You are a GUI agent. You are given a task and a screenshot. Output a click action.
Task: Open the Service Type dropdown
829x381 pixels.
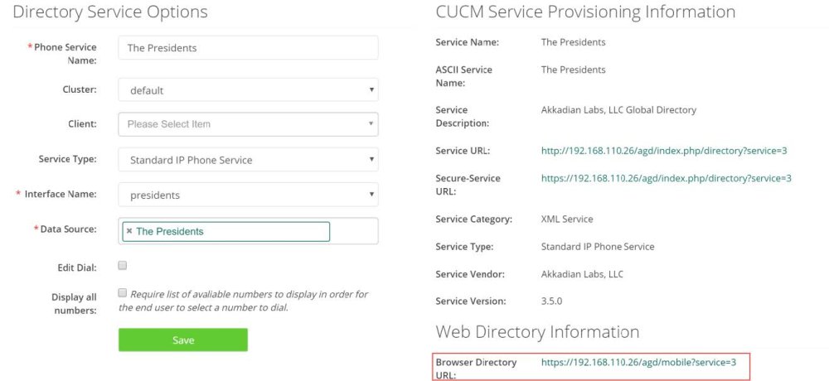pyautogui.click(x=248, y=160)
